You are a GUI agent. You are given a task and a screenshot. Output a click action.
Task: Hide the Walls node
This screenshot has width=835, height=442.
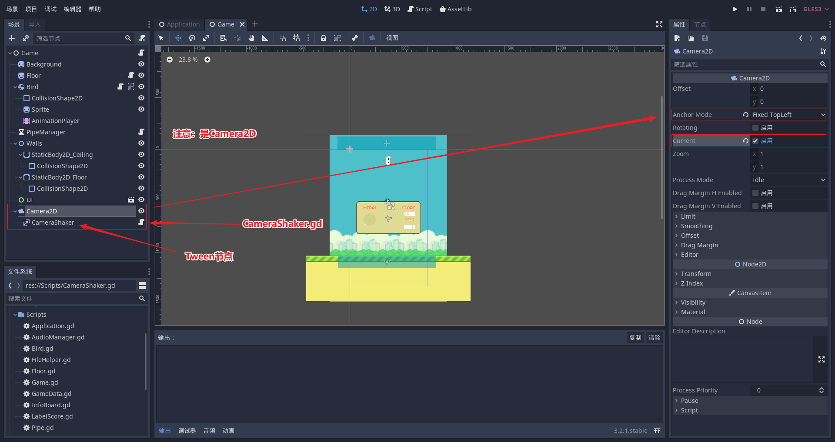[141, 143]
